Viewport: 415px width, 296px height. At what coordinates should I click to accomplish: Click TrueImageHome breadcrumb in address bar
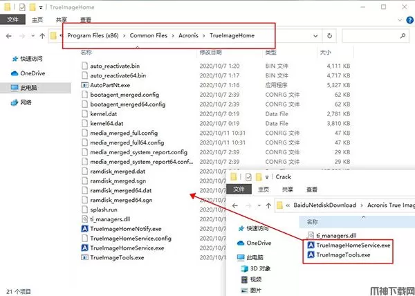[232, 35]
